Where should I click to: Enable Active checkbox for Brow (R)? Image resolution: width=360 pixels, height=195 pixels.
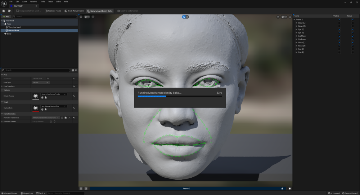tap(353, 26)
